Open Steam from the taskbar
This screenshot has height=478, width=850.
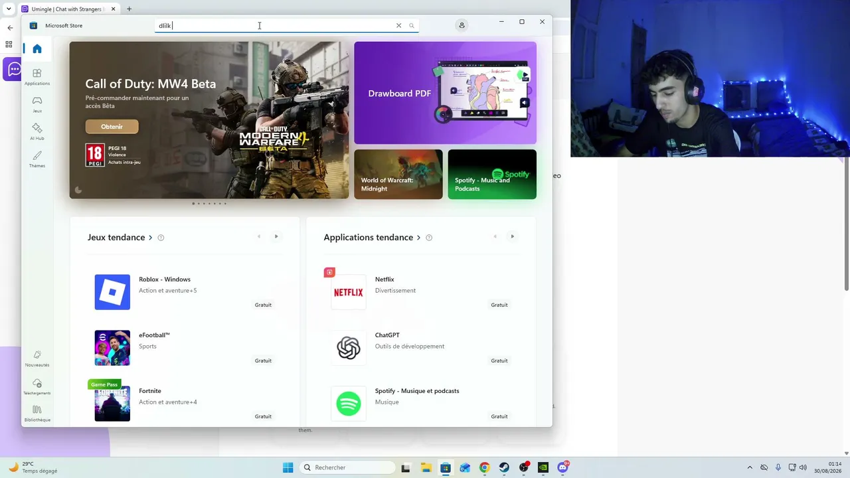point(504,467)
